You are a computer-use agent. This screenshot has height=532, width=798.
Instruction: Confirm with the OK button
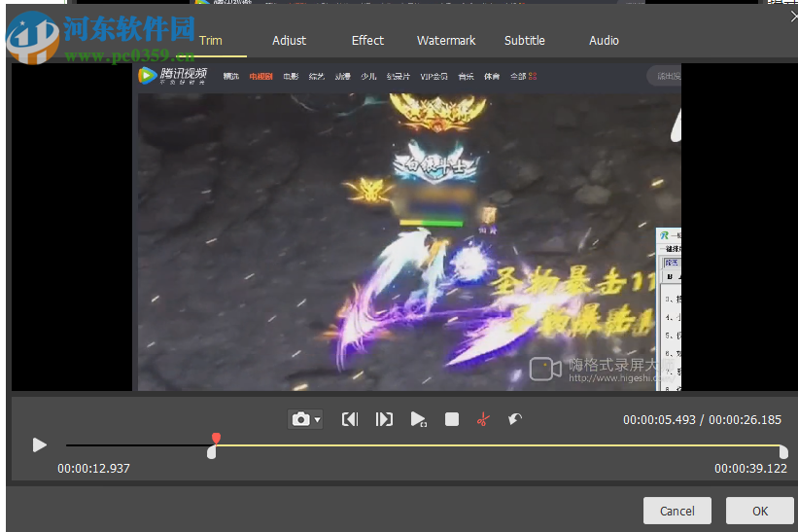(x=760, y=511)
